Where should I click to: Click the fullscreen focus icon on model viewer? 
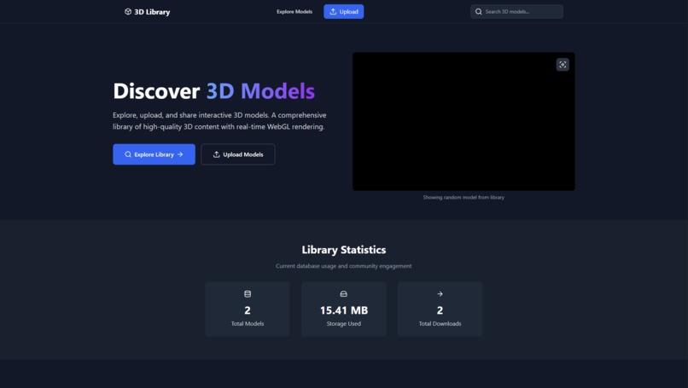563,65
